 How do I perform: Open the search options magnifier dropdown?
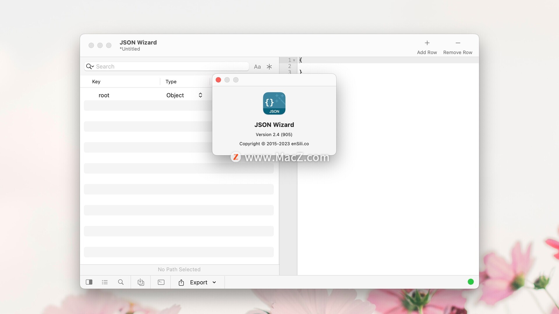(x=90, y=67)
